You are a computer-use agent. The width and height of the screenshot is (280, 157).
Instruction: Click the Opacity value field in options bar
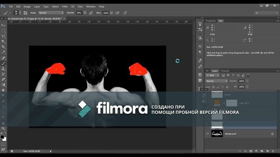(79, 13)
